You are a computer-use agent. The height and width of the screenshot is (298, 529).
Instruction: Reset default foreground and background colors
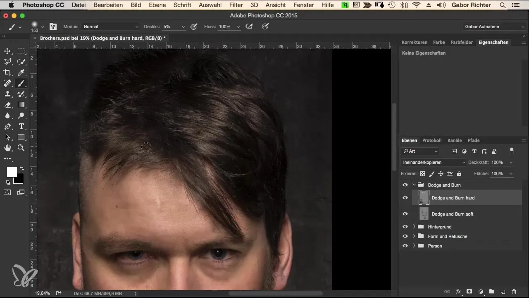point(7,182)
